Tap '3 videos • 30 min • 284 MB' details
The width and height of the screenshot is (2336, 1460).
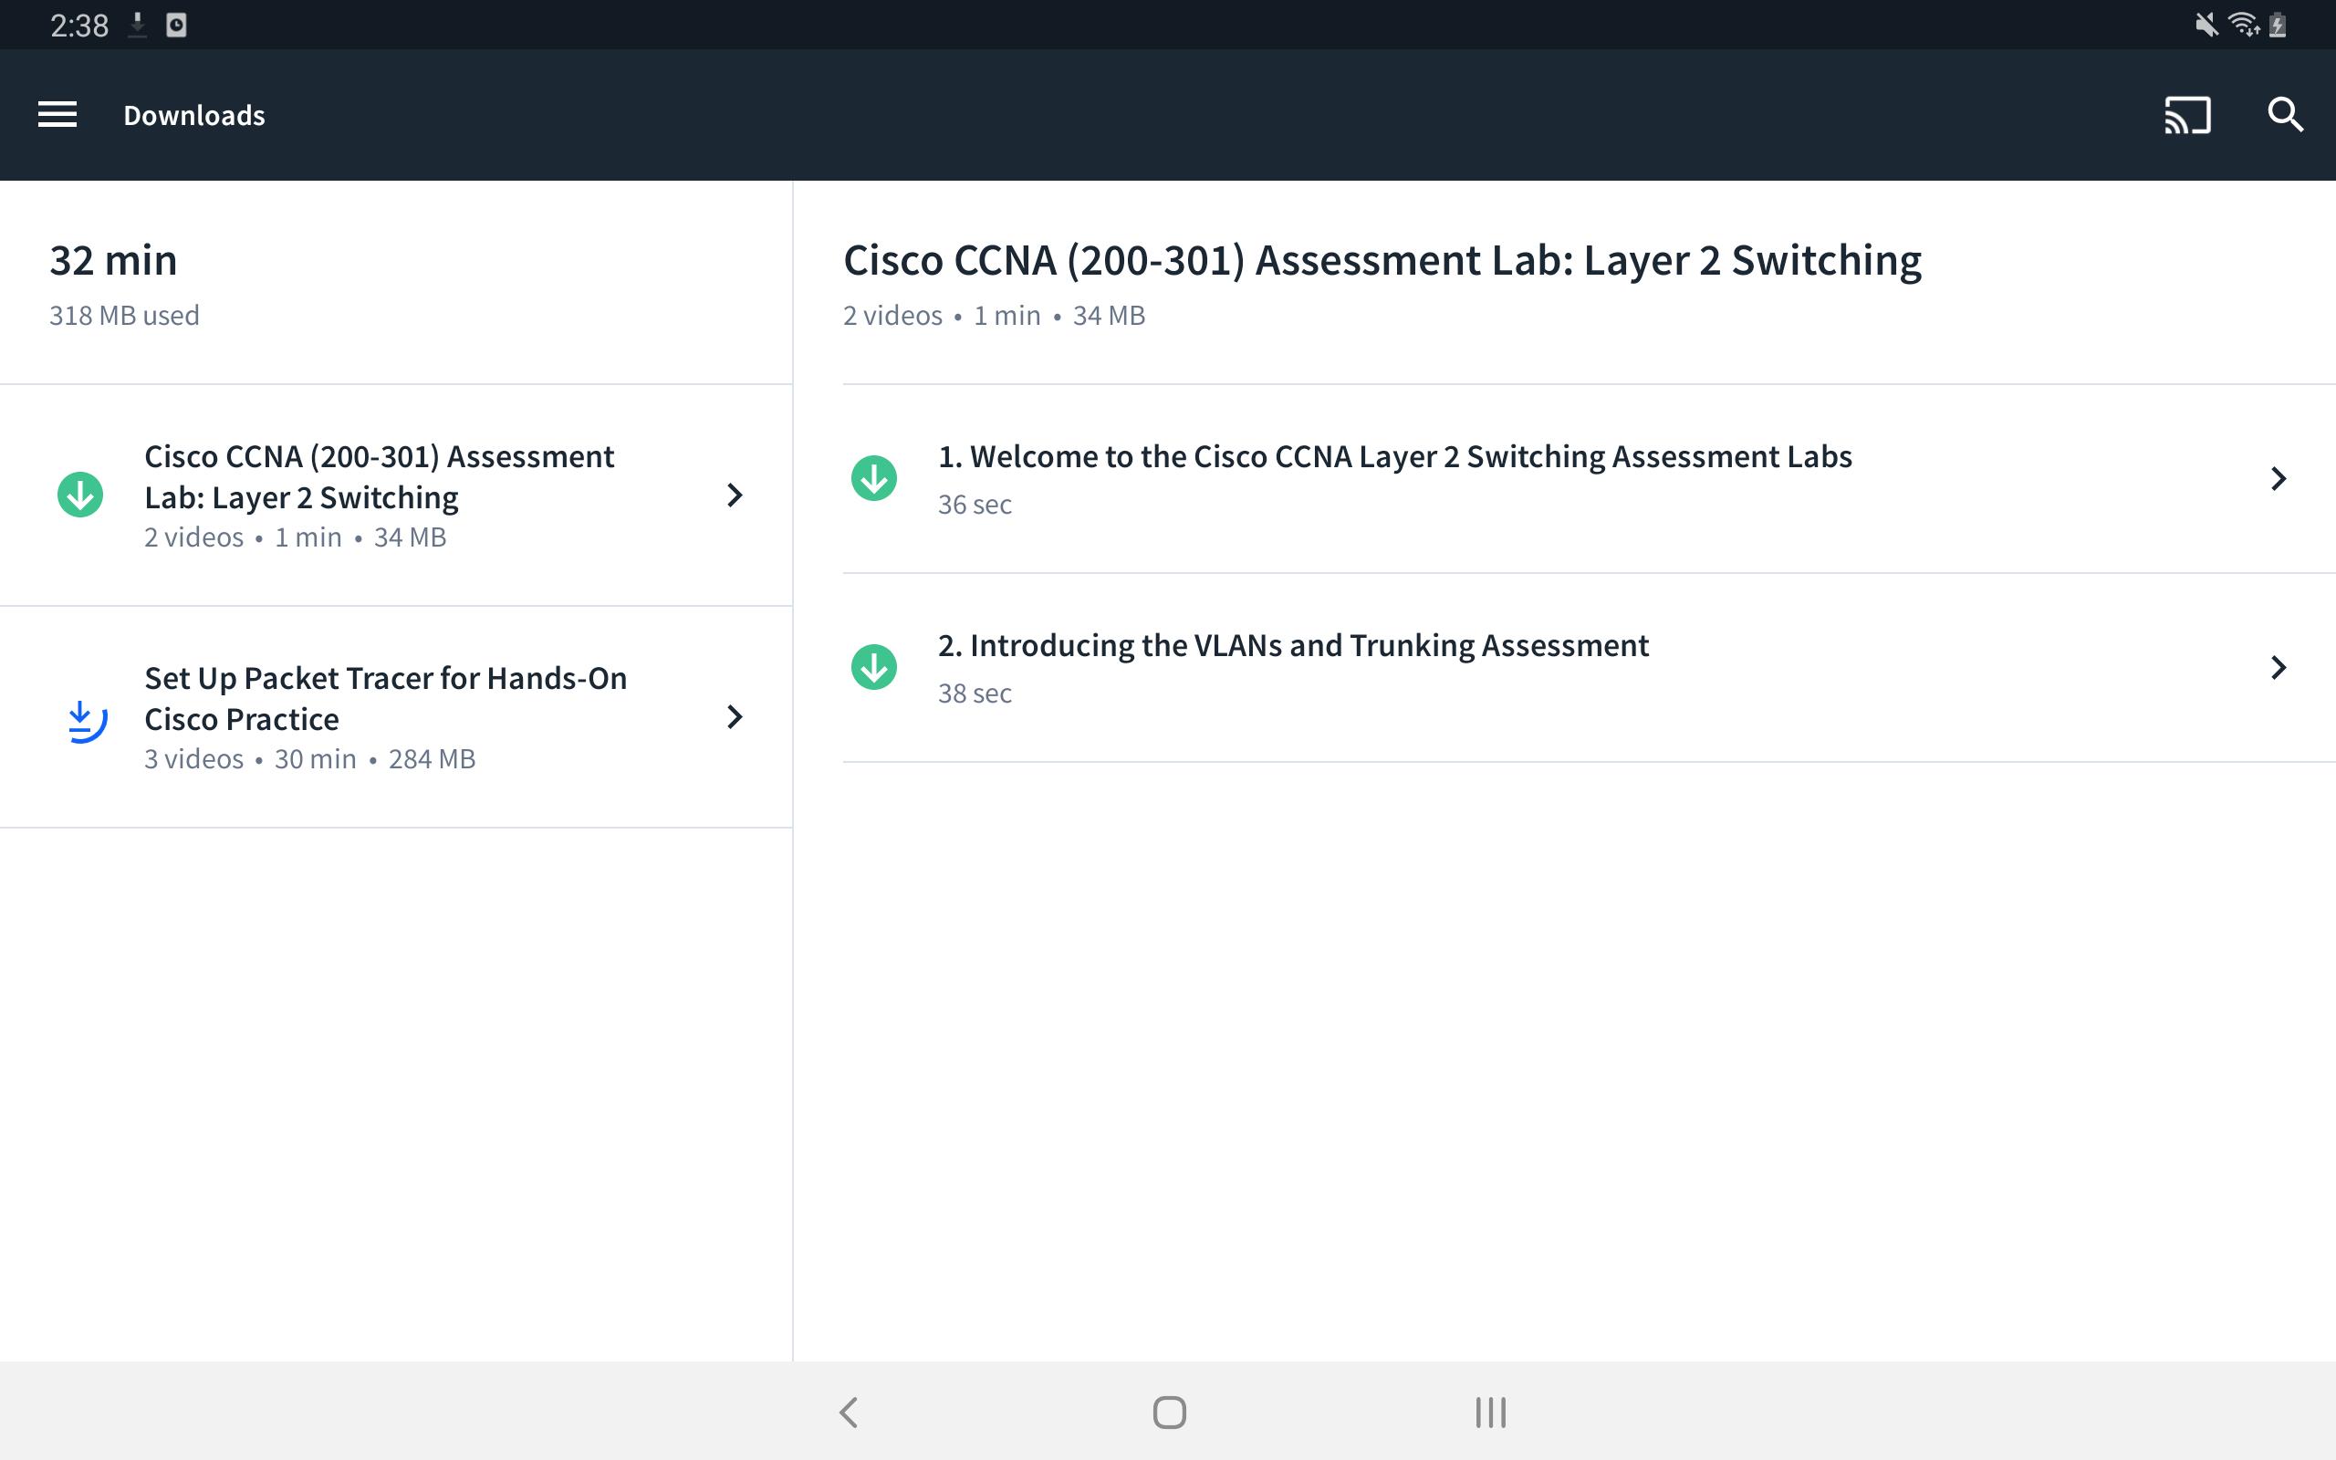(310, 759)
